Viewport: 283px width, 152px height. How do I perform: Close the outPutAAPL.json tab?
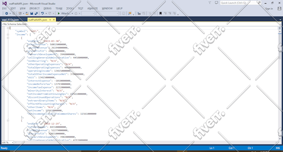point(54,20)
